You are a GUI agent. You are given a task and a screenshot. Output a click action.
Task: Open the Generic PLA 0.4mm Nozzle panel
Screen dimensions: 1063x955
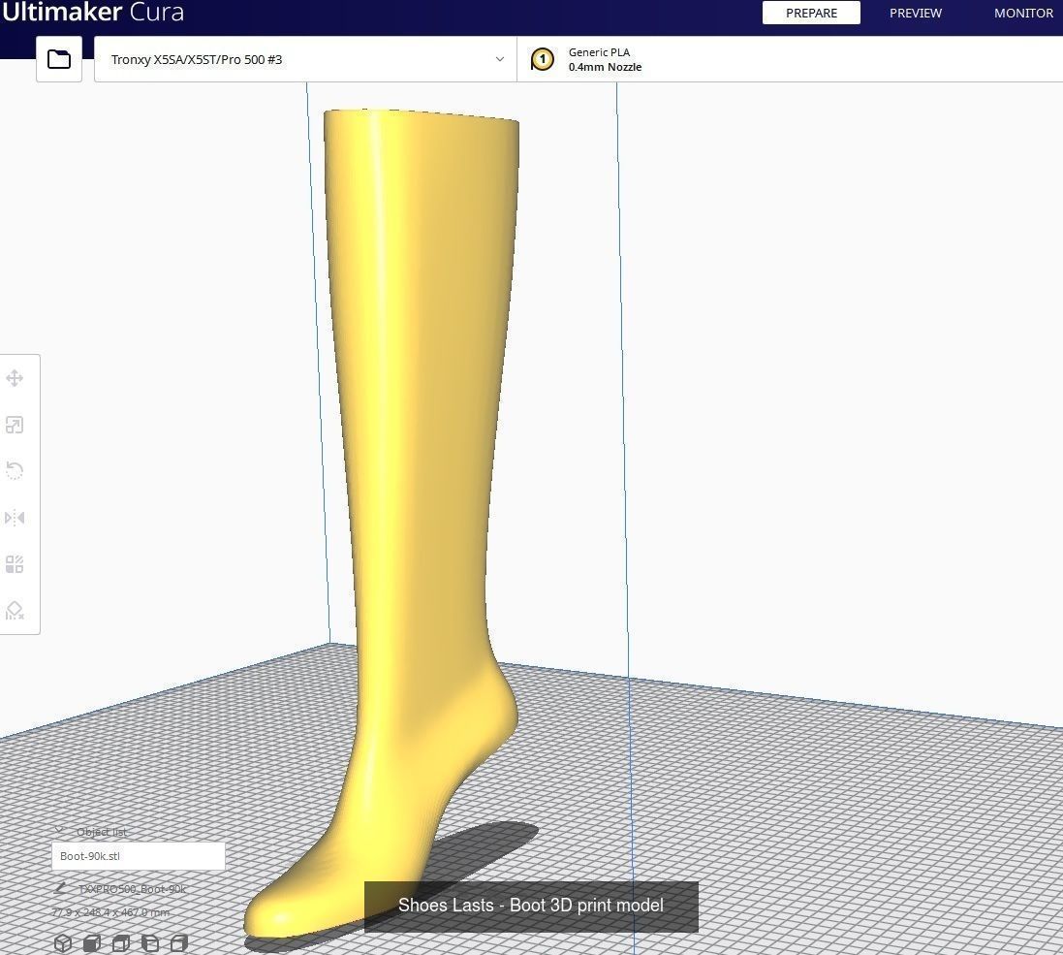click(x=790, y=59)
